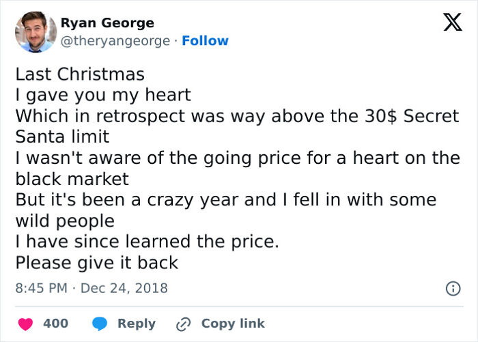
Task: Click the words "wild people"
Action: point(65,221)
